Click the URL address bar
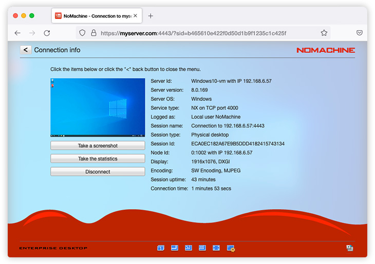The width and height of the screenshot is (375, 264). coord(205,33)
